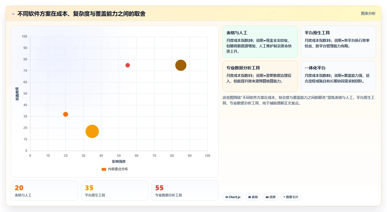Open the 表格与人工 description card
Screen dimensions: 387x212
[x=260, y=42]
